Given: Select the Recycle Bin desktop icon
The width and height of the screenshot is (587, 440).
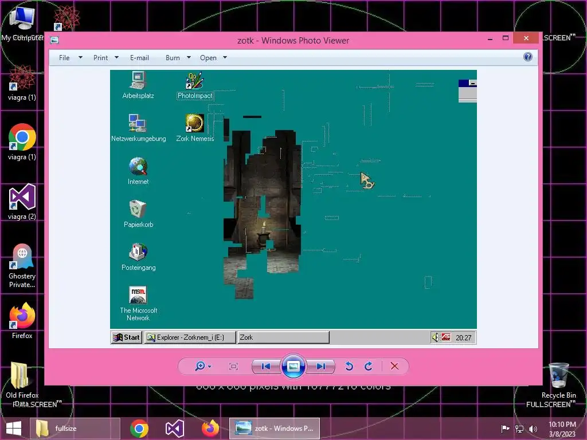Looking at the screenshot, I should pos(558,380).
